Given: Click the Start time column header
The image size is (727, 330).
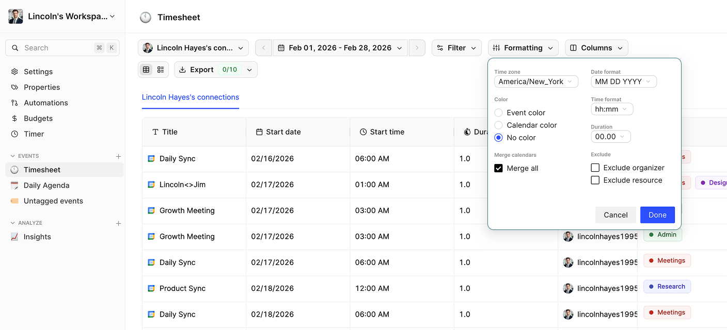Looking at the screenshot, I should coord(402,132).
